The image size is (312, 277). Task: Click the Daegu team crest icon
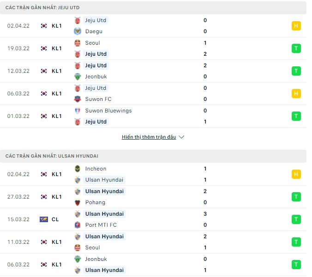(78, 31)
